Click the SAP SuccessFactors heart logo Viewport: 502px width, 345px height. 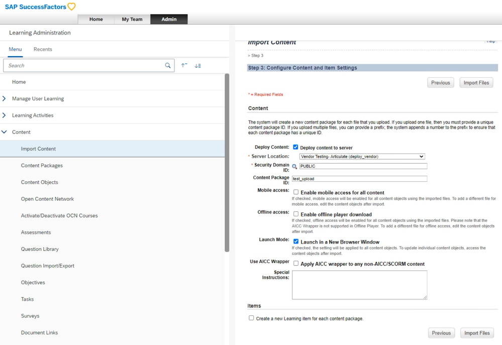point(72,7)
